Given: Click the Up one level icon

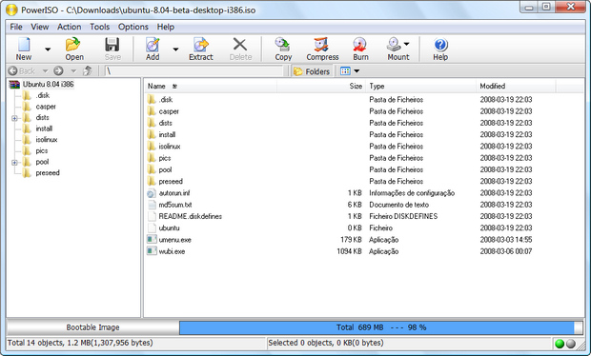Looking at the screenshot, I should (x=88, y=70).
